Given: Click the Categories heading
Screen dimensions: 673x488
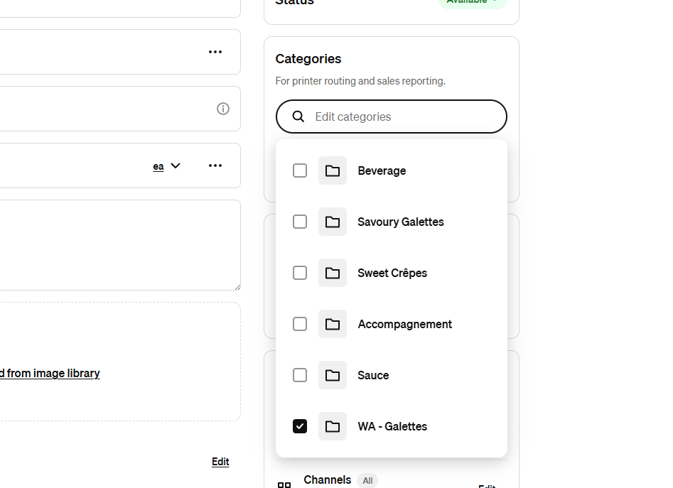Looking at the screenshot, I should click(x=308, y=59).
